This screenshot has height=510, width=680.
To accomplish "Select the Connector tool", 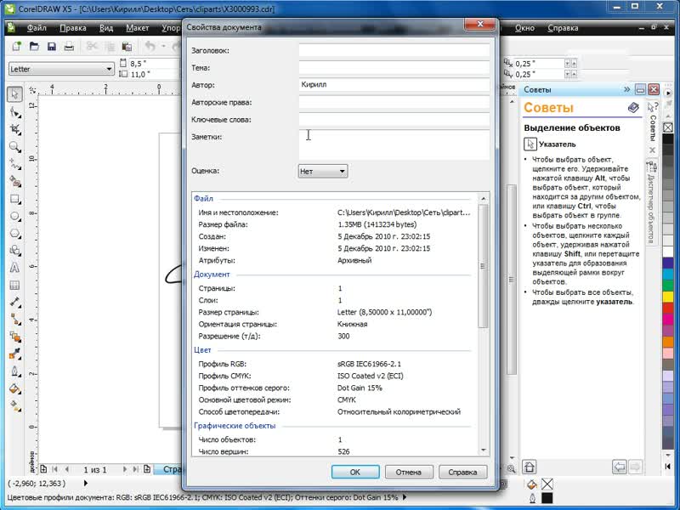I will point(14,320).
